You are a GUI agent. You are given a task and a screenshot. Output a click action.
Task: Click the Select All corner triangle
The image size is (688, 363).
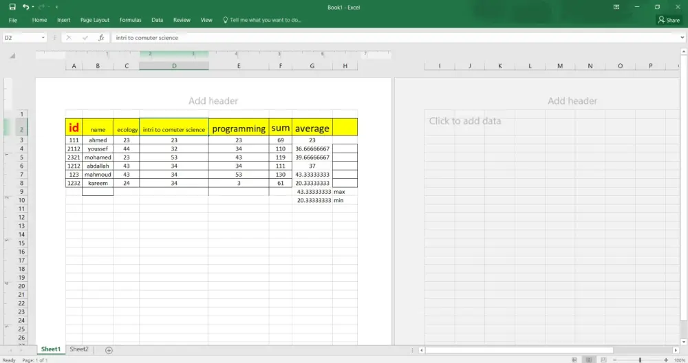point(12,56)
